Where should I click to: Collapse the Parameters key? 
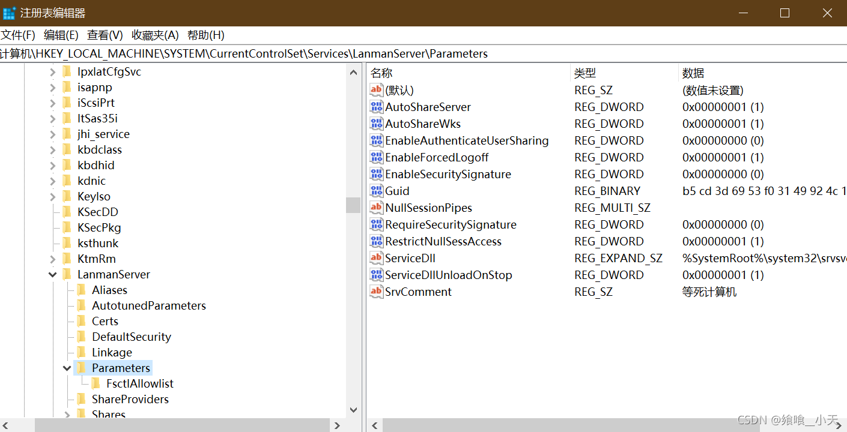[67, 368]
